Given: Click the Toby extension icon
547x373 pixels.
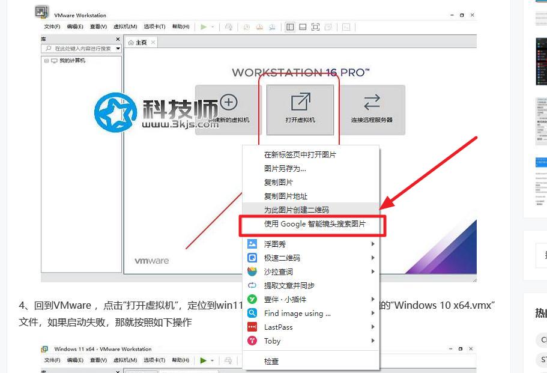Looking at the screenshot, I should (252, 341).
